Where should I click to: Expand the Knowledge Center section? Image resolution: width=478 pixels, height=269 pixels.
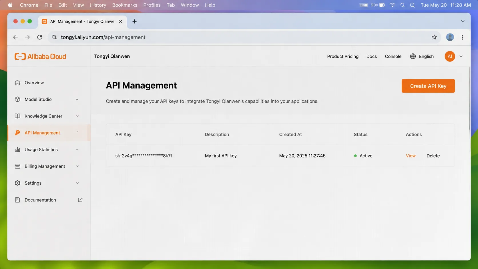[77, 116]
